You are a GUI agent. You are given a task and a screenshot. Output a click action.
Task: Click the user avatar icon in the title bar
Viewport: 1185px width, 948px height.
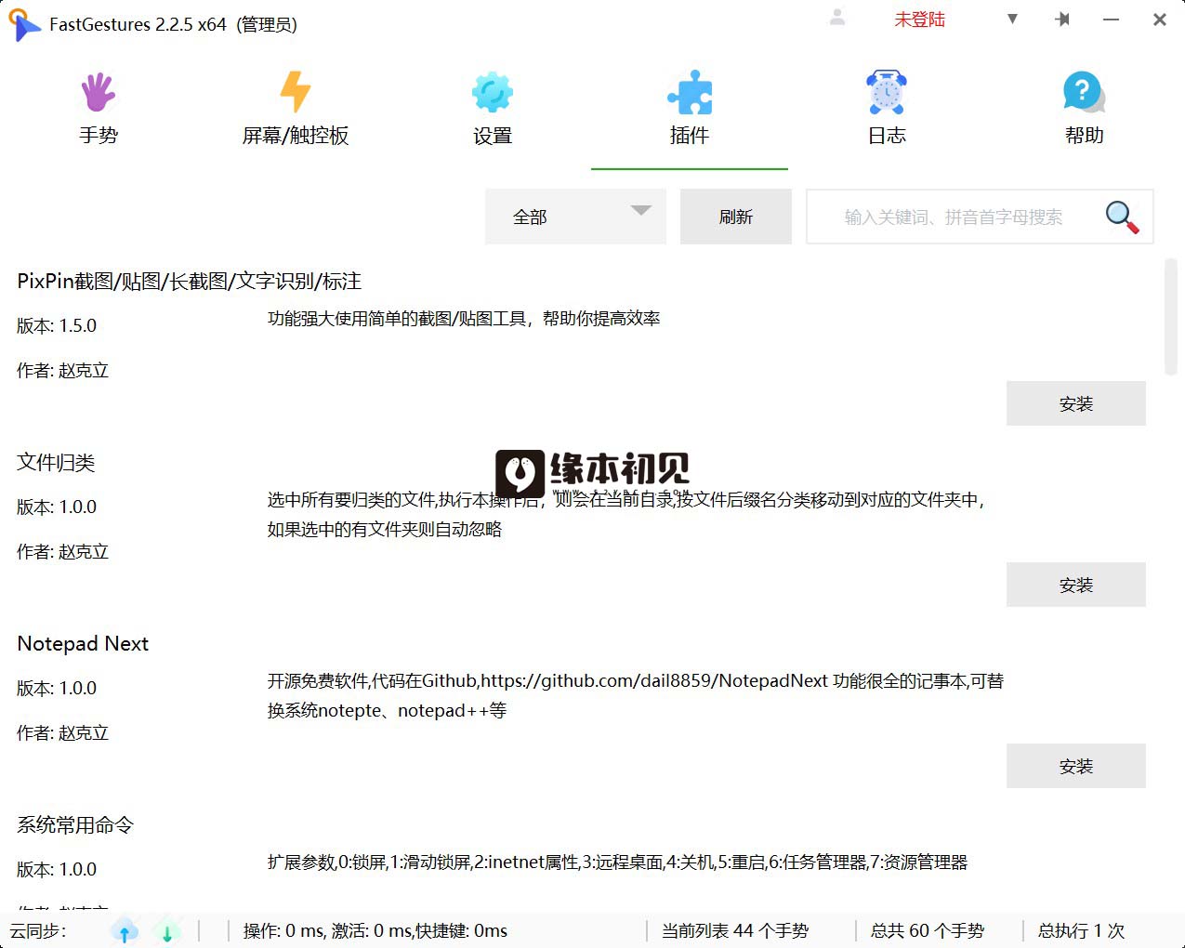coord(837,18)
